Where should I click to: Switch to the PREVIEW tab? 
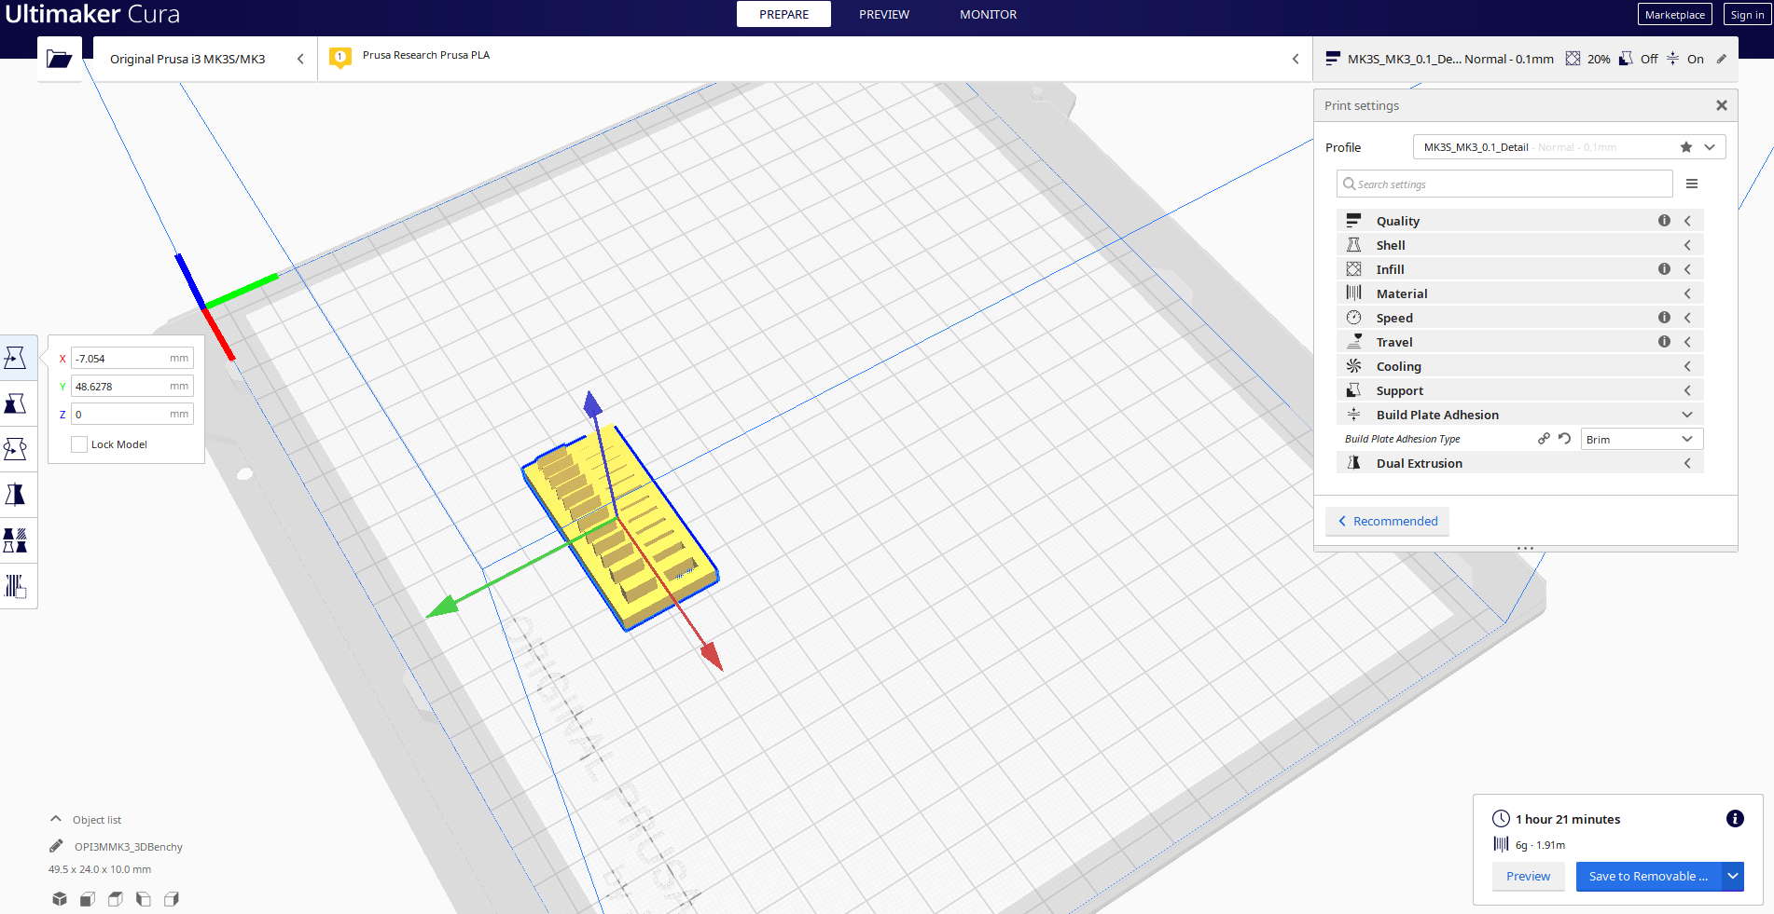[x=884, y=14]
